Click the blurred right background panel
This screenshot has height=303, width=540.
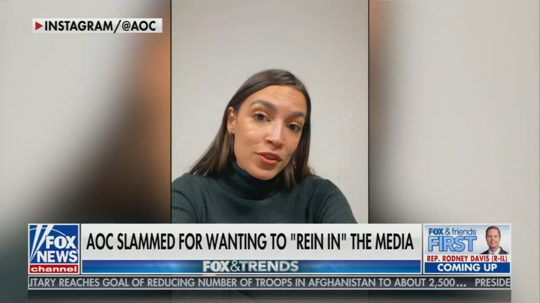pyautogui.click(x=454, y=112)
